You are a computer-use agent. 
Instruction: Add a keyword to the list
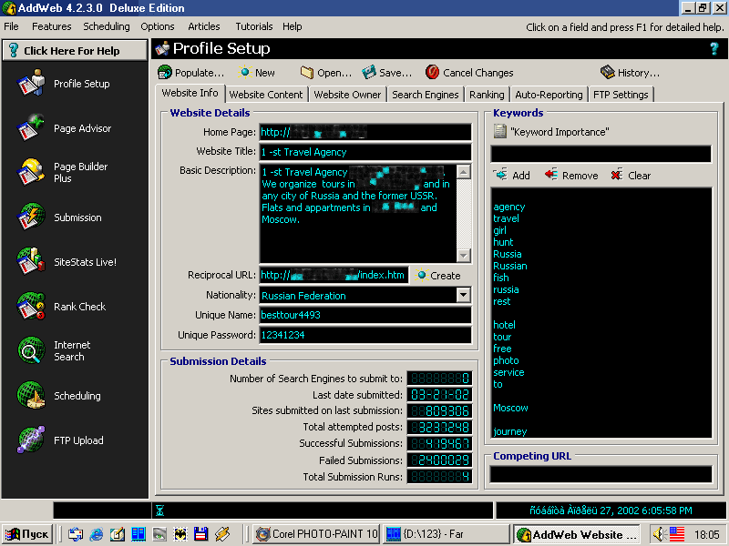coord(512,175)
